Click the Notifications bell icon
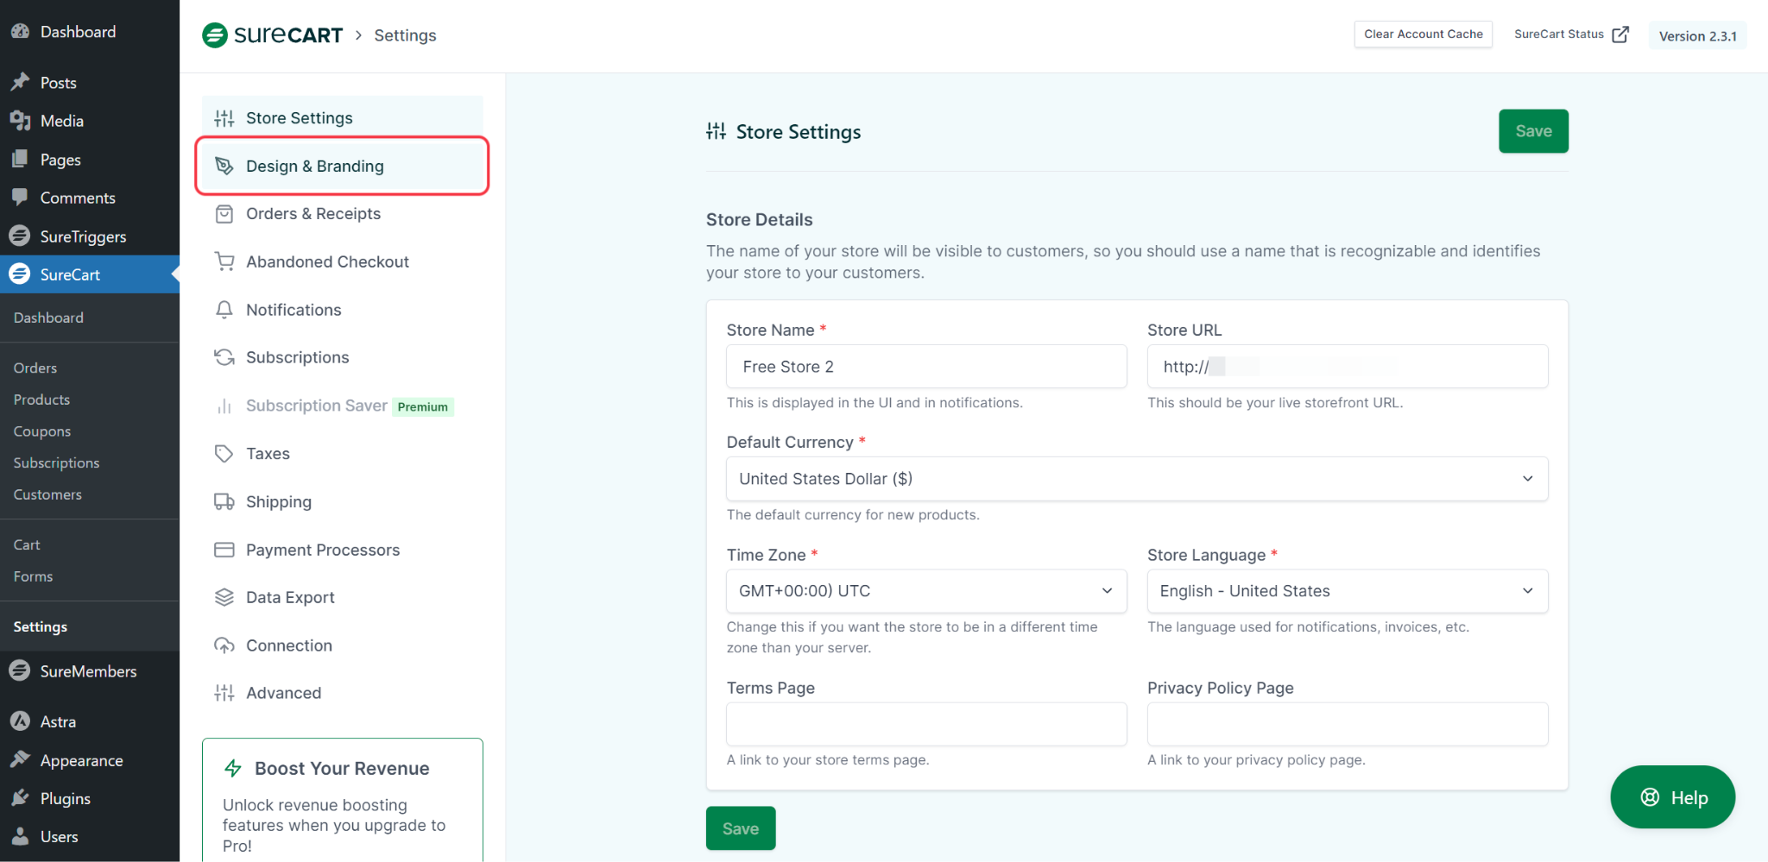Image resolution: width=1768 pixels, height=862 pixels. (x=224, y=310)
